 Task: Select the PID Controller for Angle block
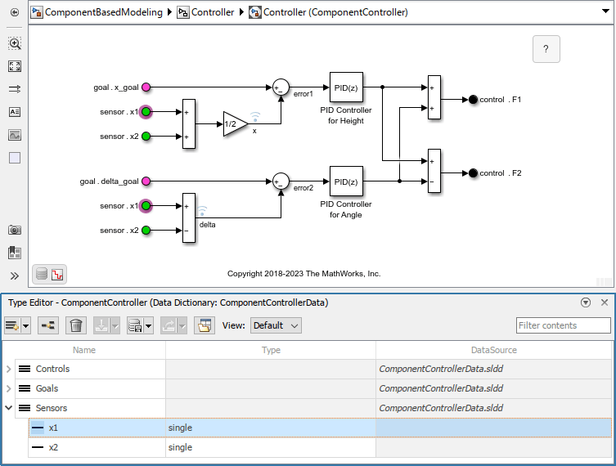click(346, 181)
